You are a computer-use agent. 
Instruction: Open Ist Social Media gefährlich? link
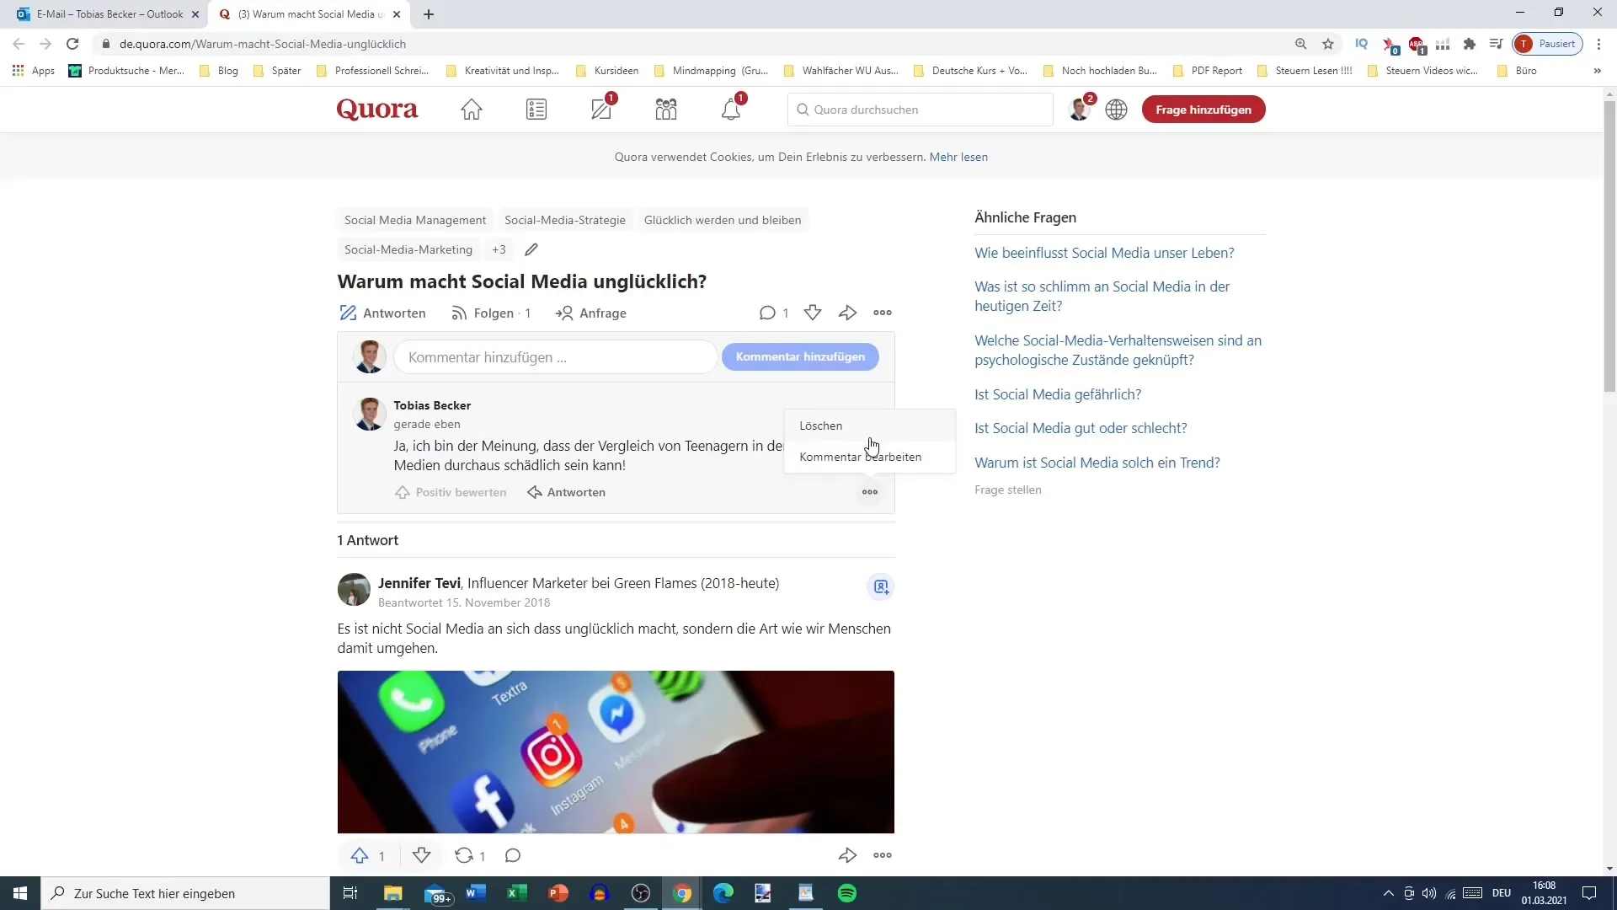point(1058,394)
